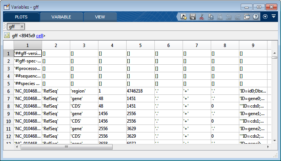Click the Copy icon in toolbar
Image resolution: width=281 pixels, height=161 pixels.
point(211,17)
